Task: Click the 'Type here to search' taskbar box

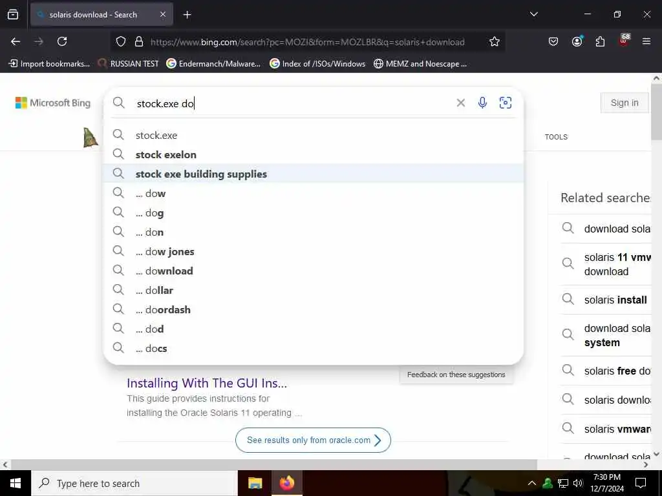Action: [x=134, y=483]
